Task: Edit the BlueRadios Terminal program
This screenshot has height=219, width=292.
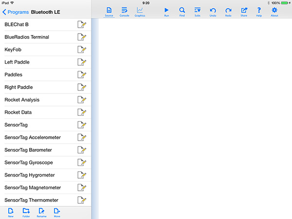Action: (82, 37)
